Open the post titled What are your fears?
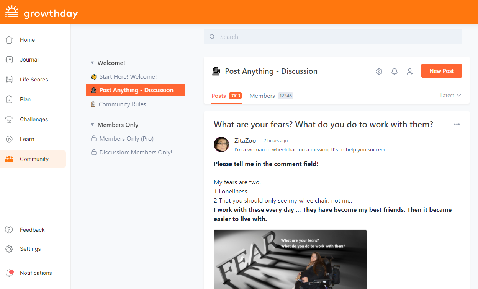The height and width of the screenshot is (289, 478). pos(323,124)
